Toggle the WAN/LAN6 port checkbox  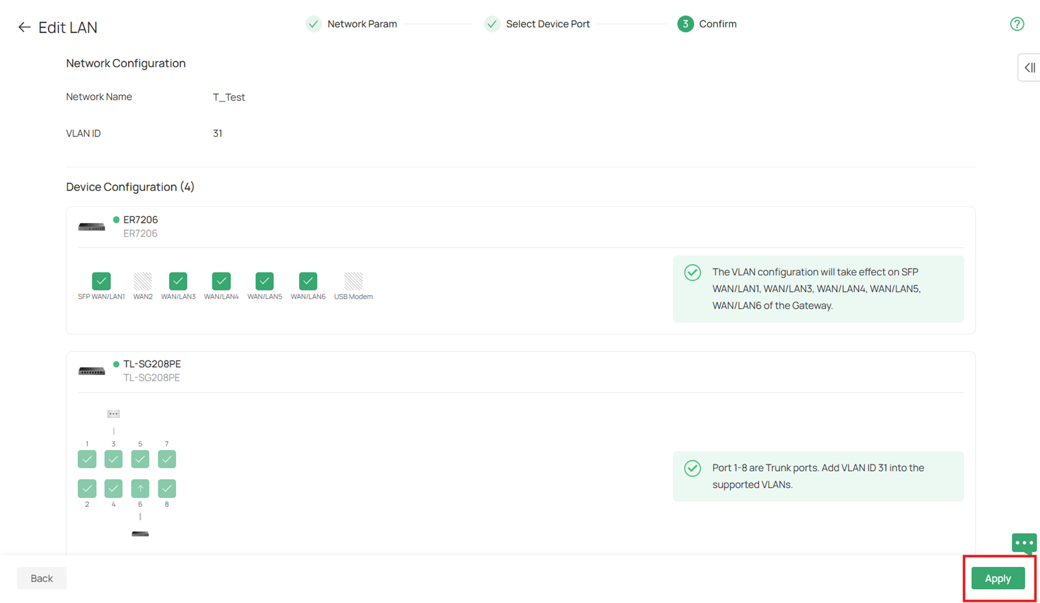pyautogui.click(x=308, y=281)
